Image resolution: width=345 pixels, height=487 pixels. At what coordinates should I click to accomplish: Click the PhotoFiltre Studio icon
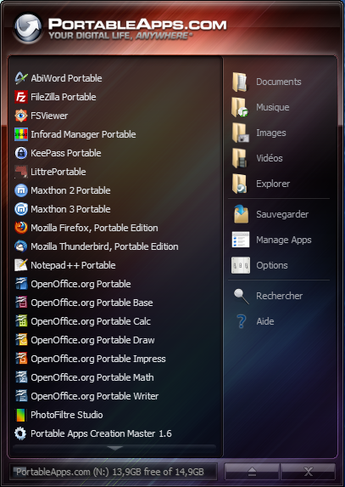(21, 415)
